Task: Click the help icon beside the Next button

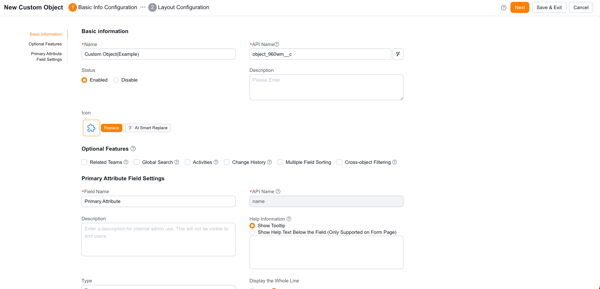Action: (x=503, y=8)
